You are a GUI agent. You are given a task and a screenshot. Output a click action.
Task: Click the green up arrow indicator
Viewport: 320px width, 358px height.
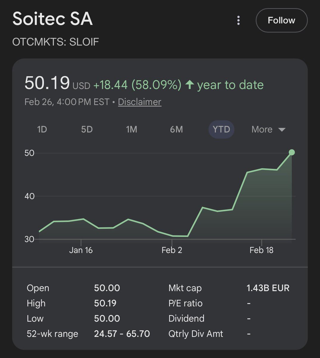(189, 84)
